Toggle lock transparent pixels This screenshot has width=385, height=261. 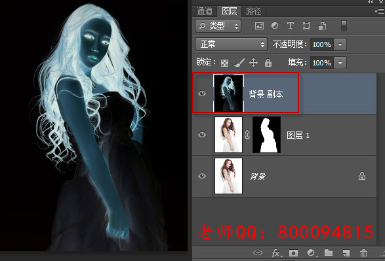coord(224,63)
